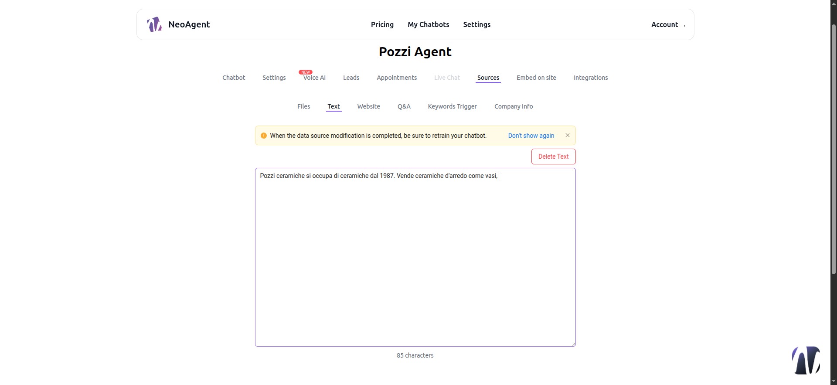Click the NeoAgent brand name
This screenshot has height=385, width=837.
[x=189, y=24]
